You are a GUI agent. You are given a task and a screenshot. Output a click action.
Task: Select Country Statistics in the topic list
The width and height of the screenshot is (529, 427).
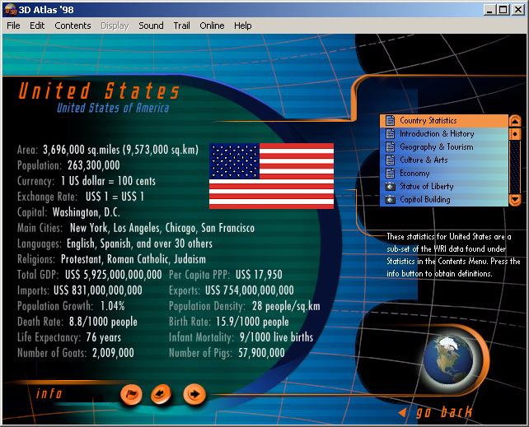pyautogui.click(x=444, y=121)
